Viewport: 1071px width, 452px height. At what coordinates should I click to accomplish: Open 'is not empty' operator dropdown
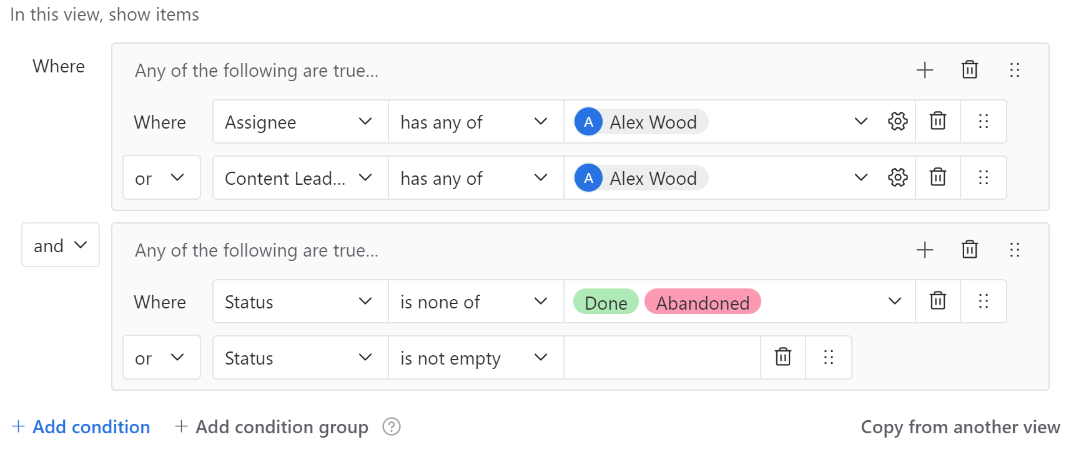(476, 358)
